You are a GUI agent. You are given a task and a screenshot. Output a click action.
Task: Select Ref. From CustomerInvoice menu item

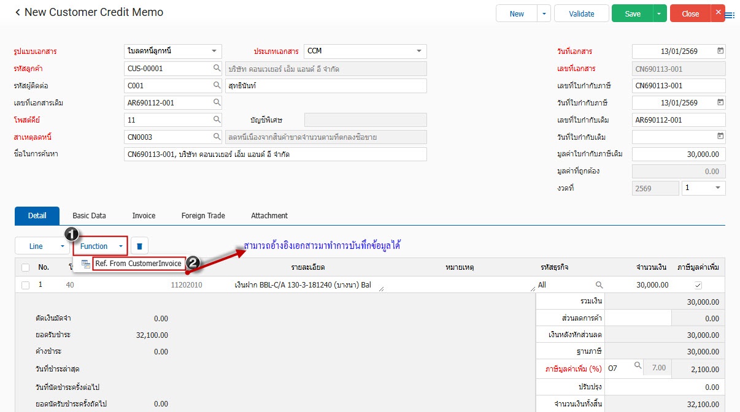(x=137, y=264)
